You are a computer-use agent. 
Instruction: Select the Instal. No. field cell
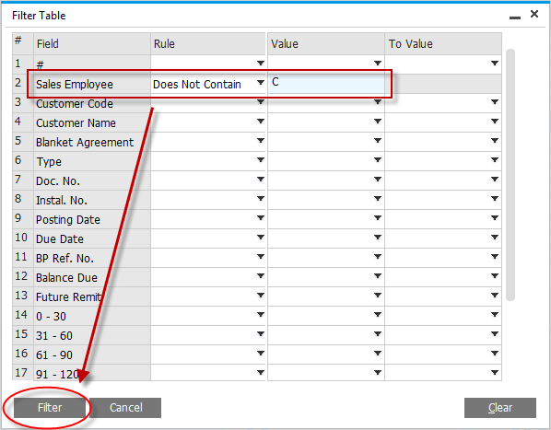[x=92, y=200]
